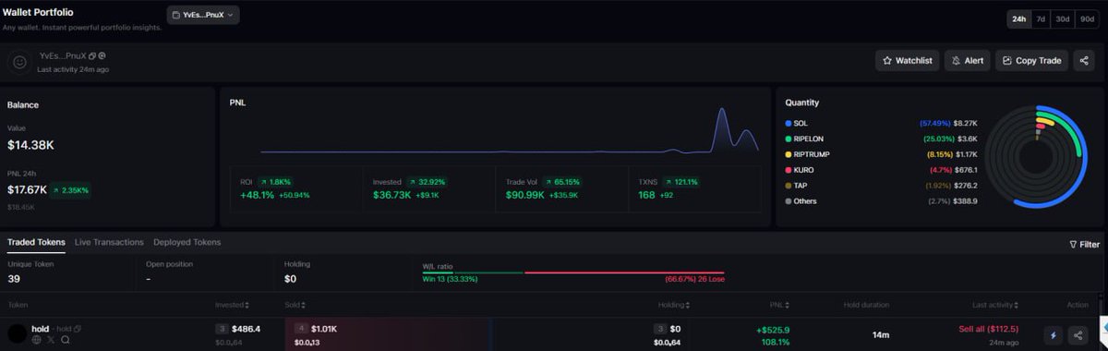Select the 24h time range
Screen dimensions: 1108x351
click(x=1019, y=18)
